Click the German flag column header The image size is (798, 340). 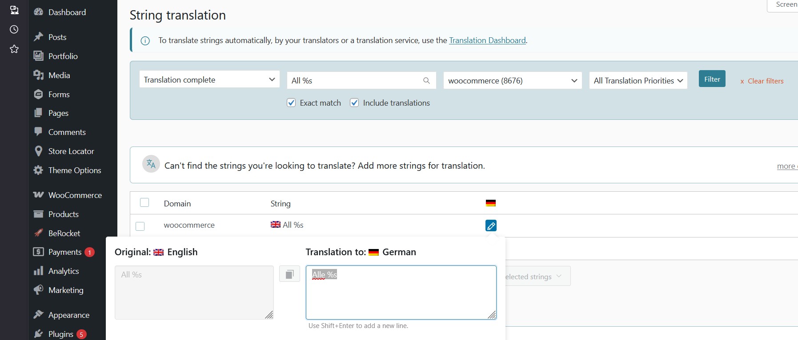pos(491,203)
